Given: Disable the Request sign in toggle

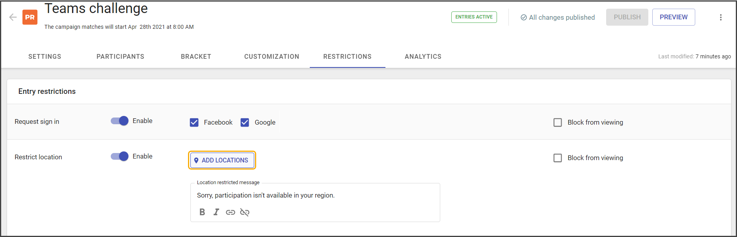Looking at the screenshot, I should coord(119,121).
